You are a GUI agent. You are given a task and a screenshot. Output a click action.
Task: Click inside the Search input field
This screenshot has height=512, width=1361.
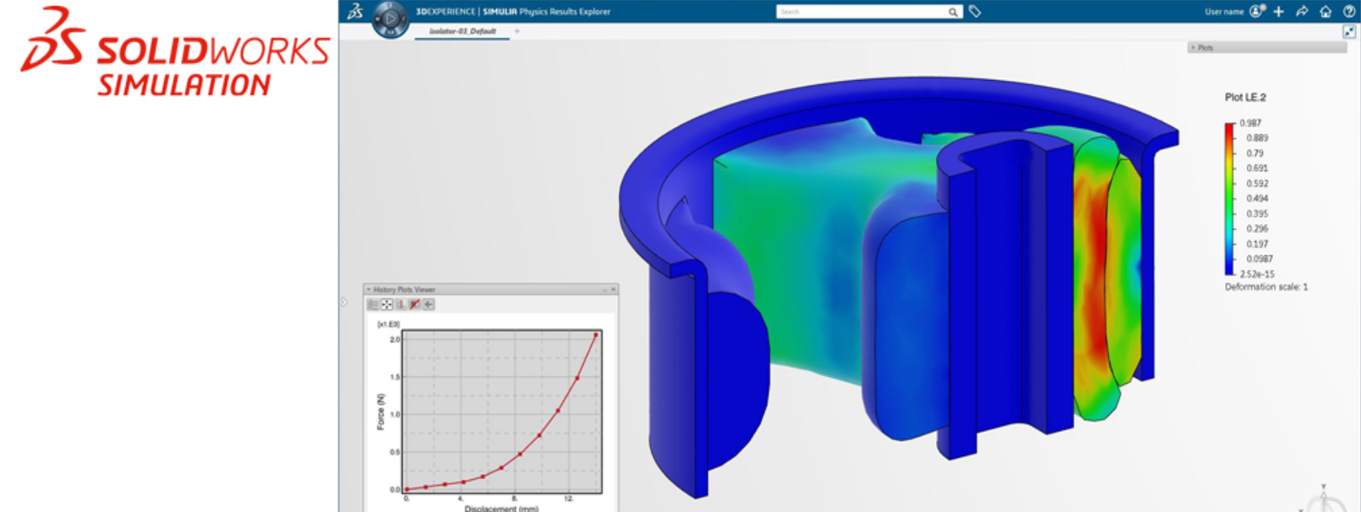pos(861,12)
